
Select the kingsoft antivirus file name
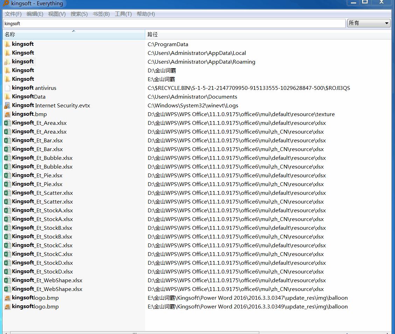click(34, 88)
